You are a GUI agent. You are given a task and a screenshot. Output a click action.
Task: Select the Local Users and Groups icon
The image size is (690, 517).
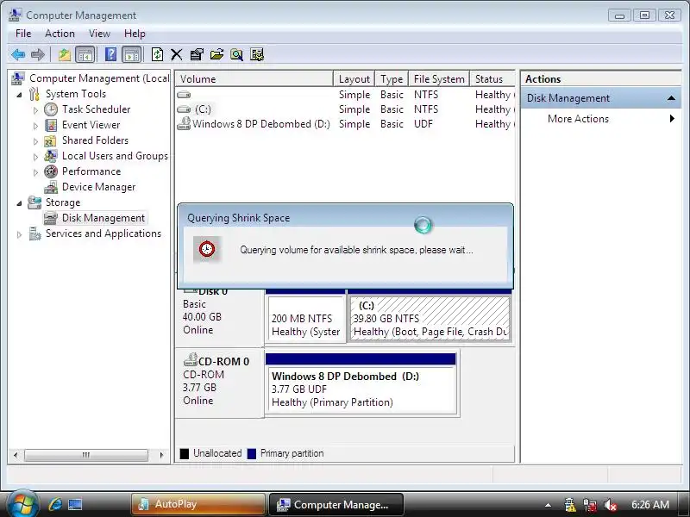coord(51,156)
